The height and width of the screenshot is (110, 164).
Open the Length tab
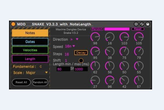[30, 59]
